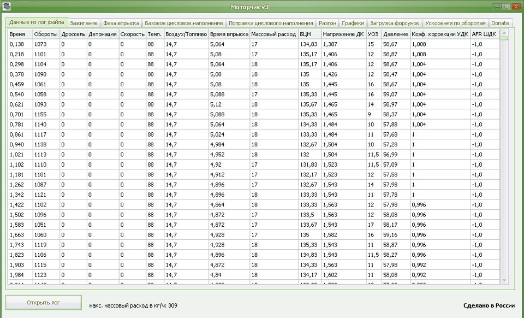Image resolution: width=524 pixels, height=318 pixels.
Task: Select the RPM cell 1155
Action: click(46, 114)
